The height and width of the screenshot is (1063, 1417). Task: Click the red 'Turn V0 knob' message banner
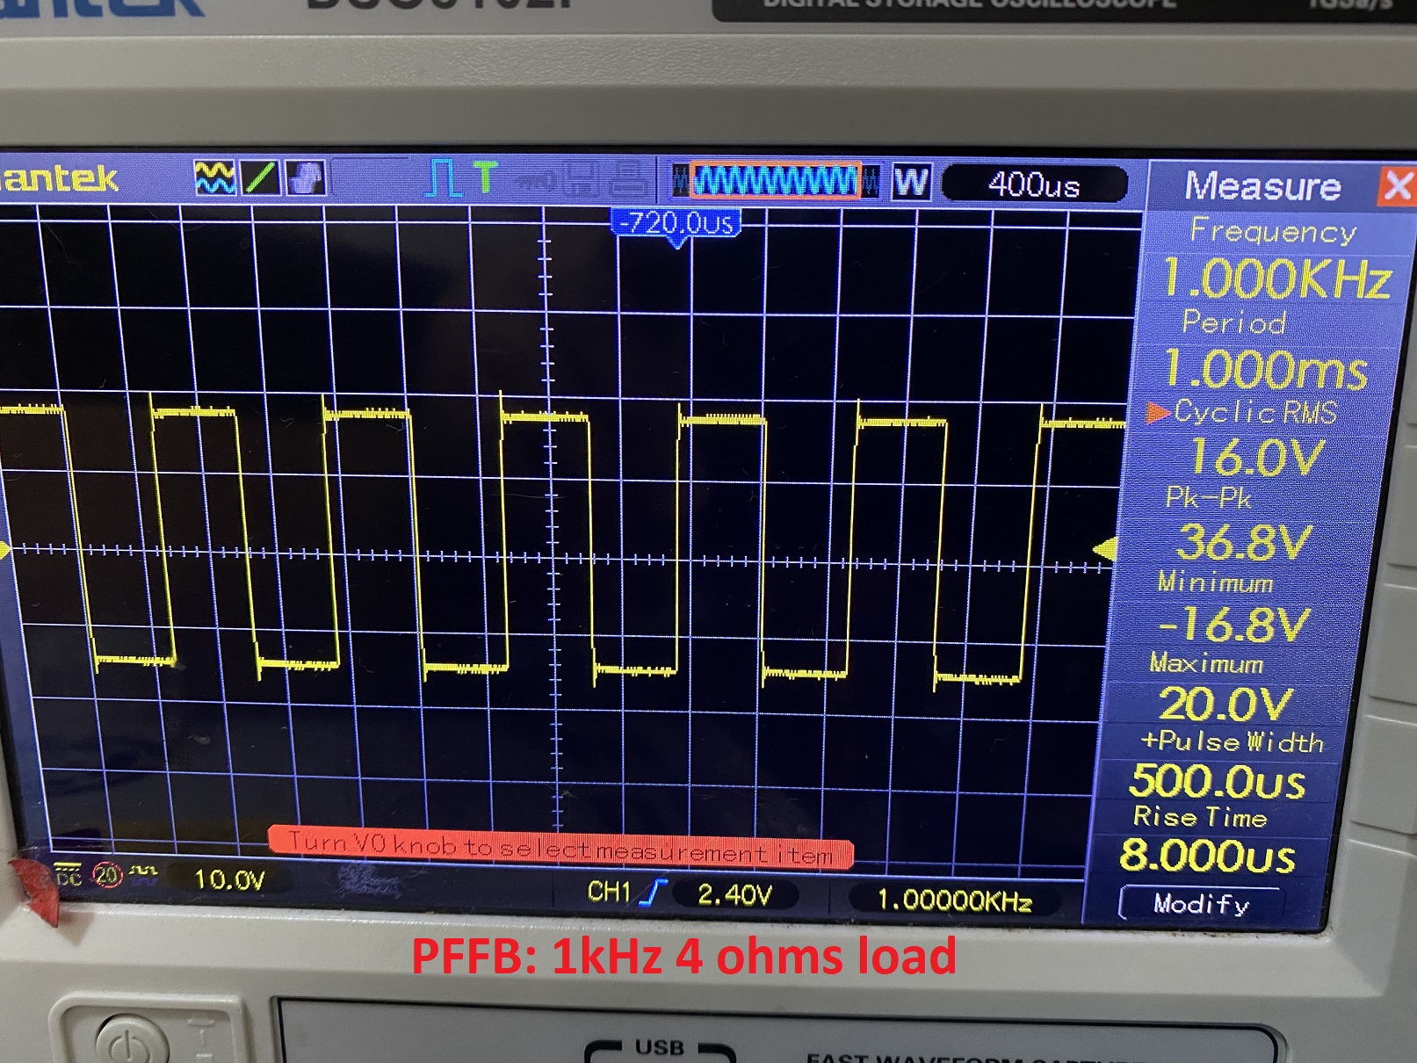pos(560,847)
